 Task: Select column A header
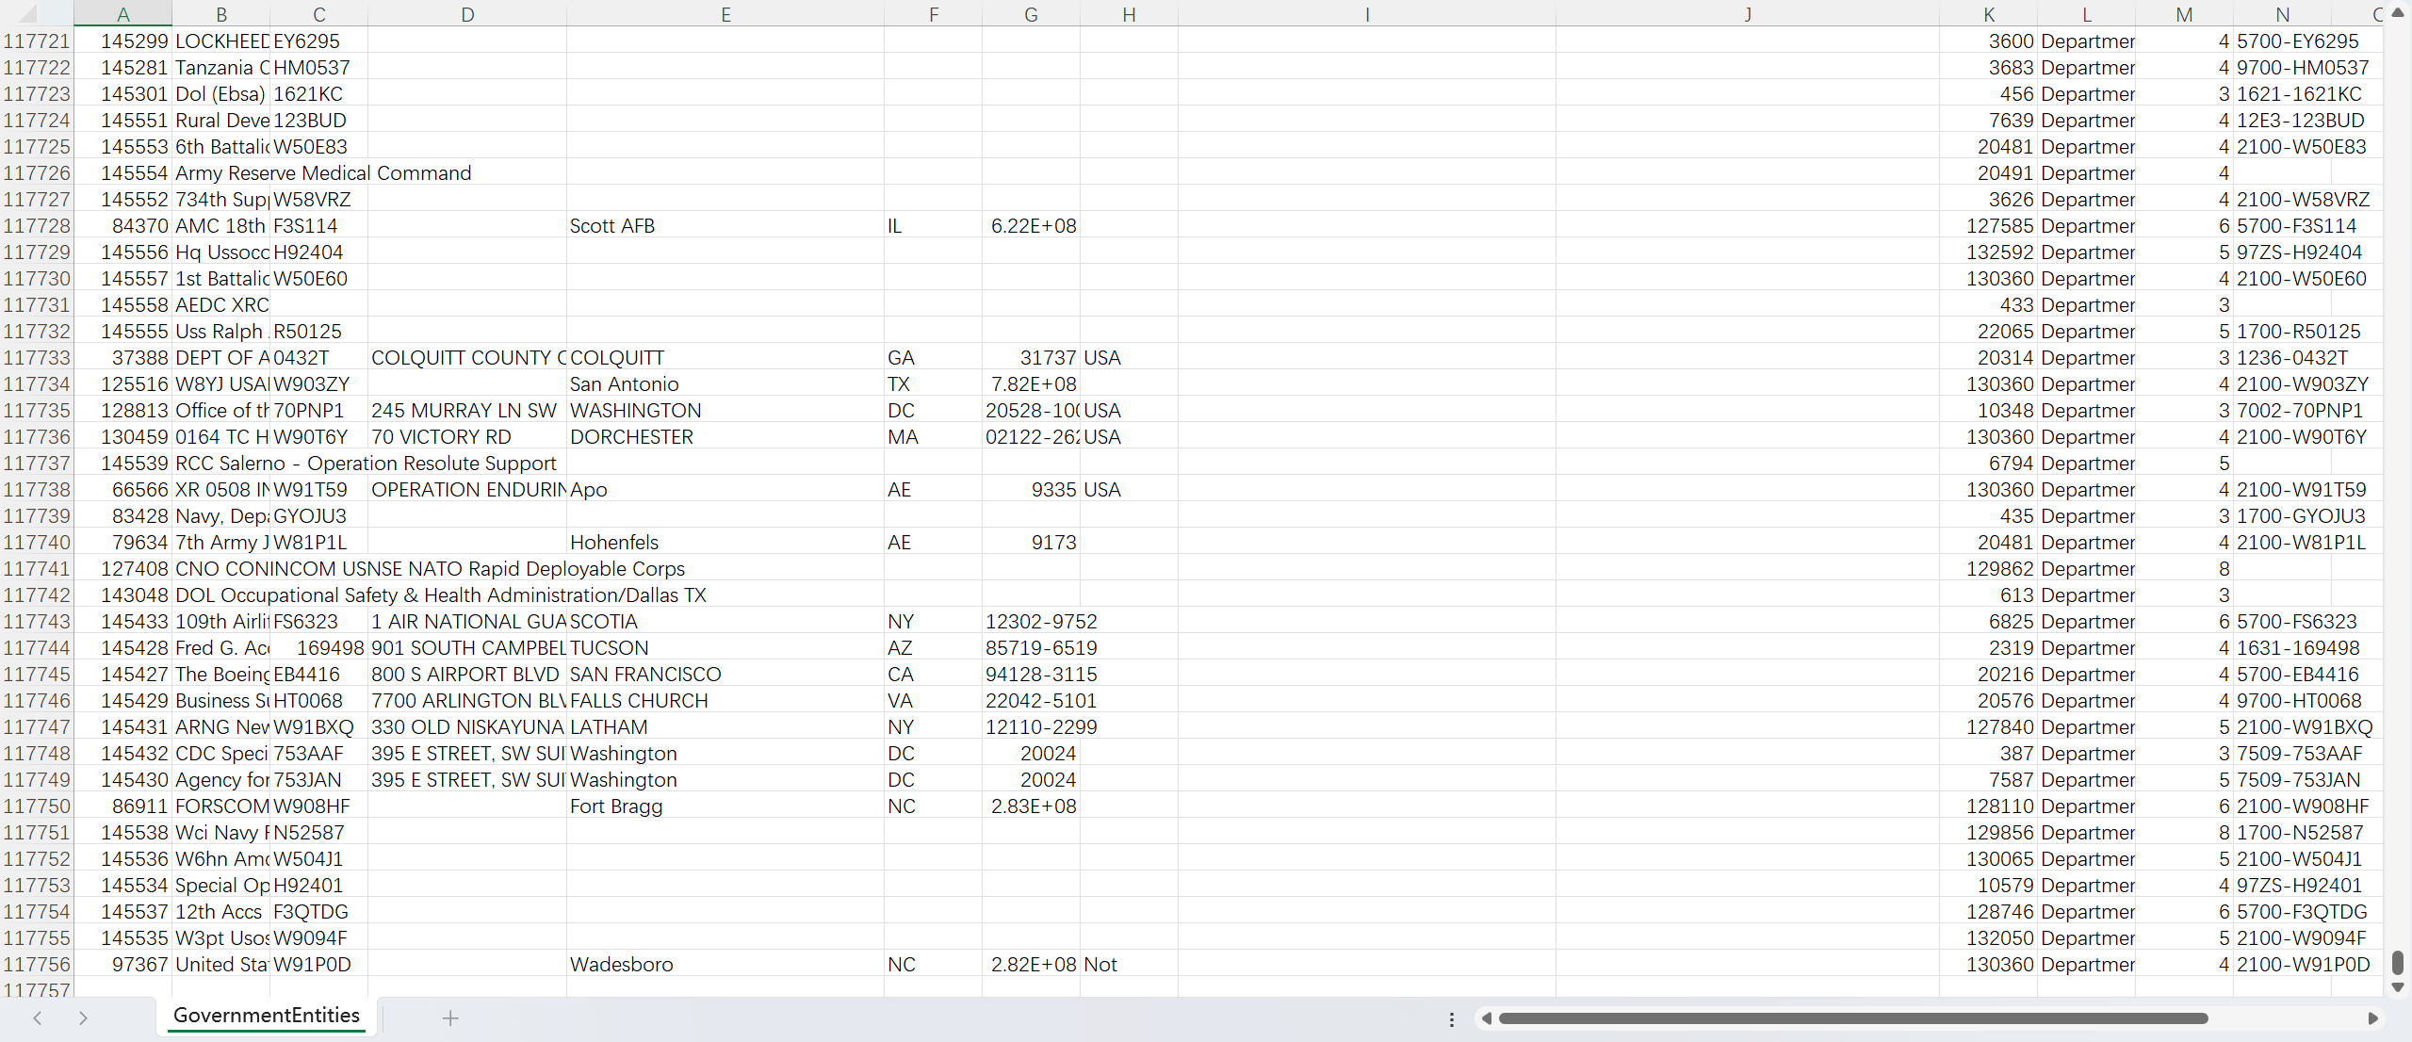click(122, 14)
